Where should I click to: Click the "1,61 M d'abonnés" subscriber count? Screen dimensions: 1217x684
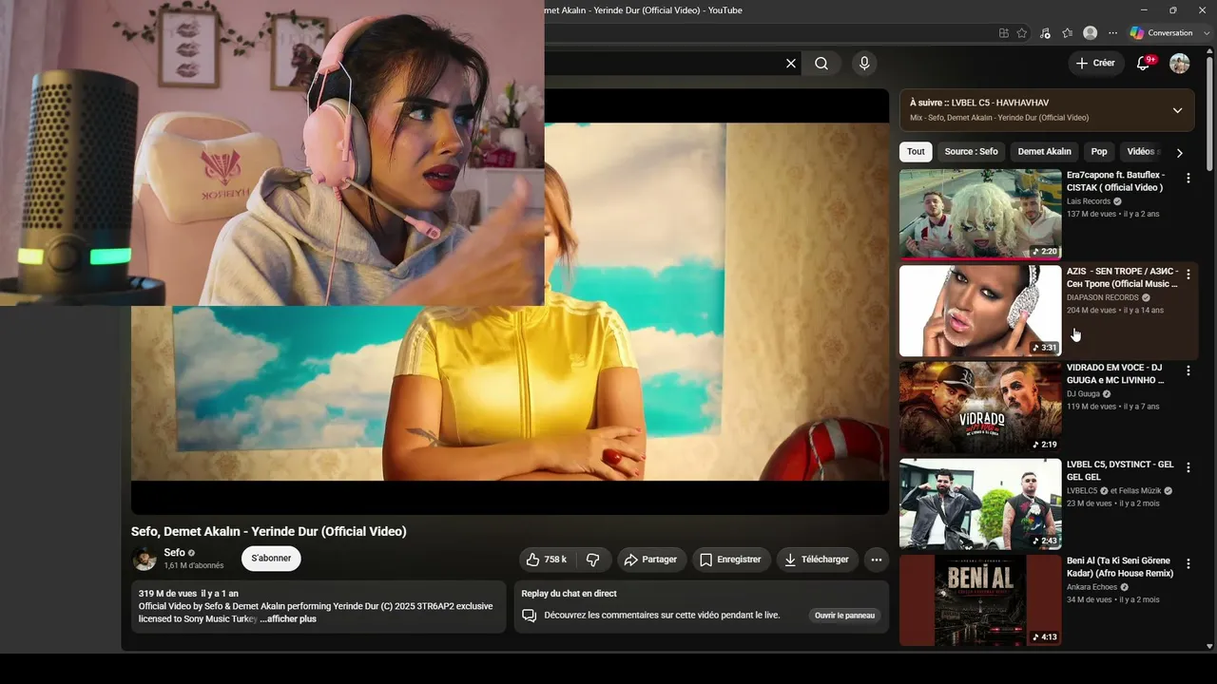[194, 566]
